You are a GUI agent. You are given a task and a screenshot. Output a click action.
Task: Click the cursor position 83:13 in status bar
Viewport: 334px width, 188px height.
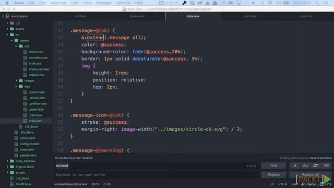(96, 184)
